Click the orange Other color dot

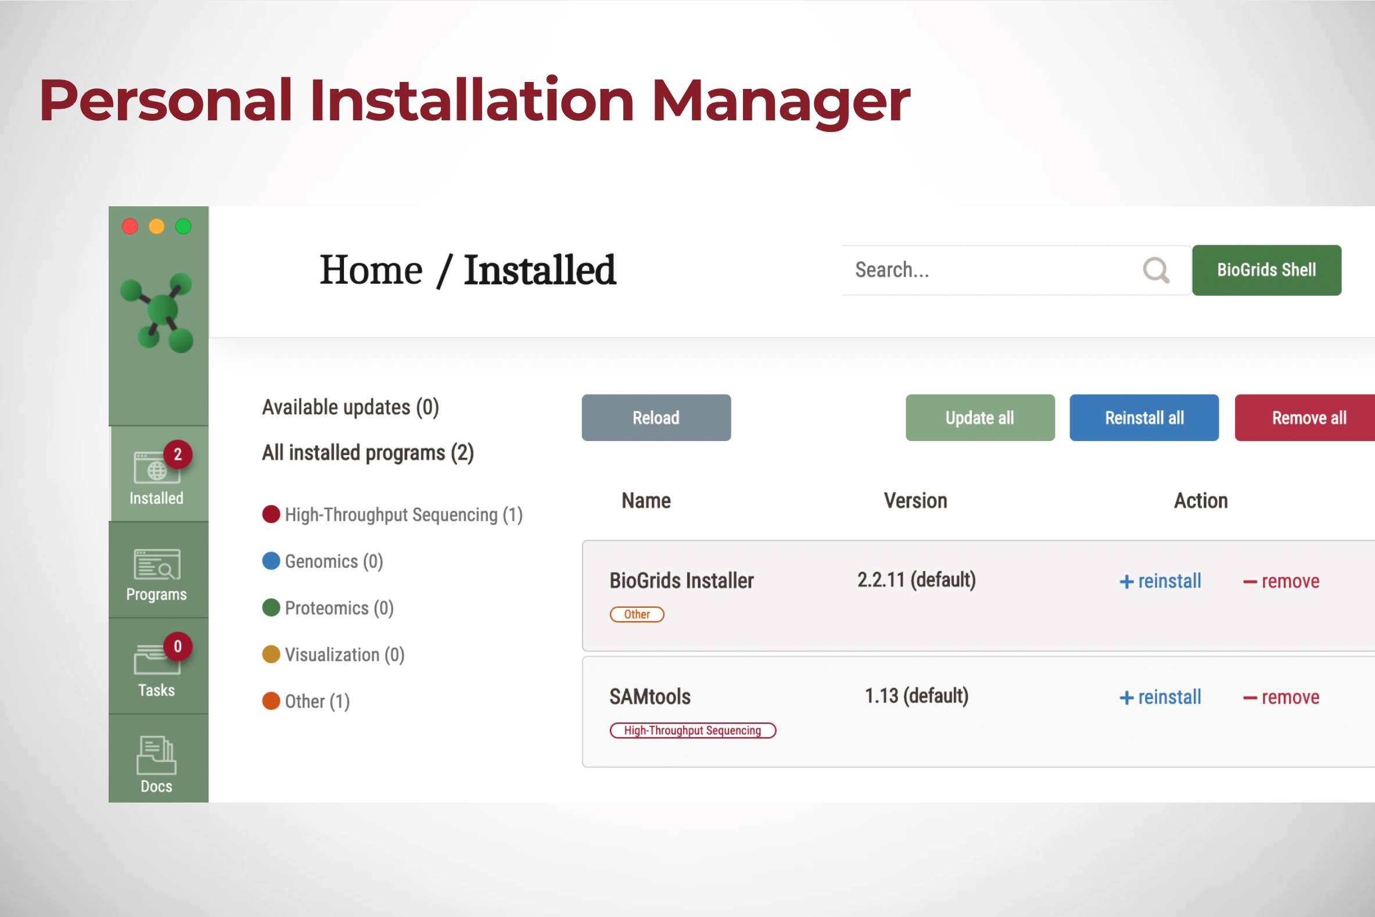click(x=271, y=701)
